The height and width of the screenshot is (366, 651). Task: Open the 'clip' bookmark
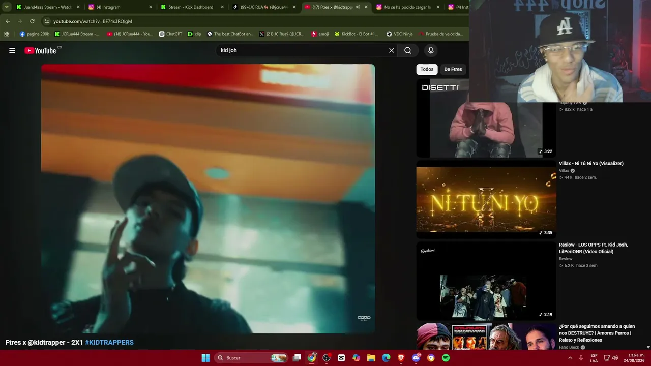195,34
